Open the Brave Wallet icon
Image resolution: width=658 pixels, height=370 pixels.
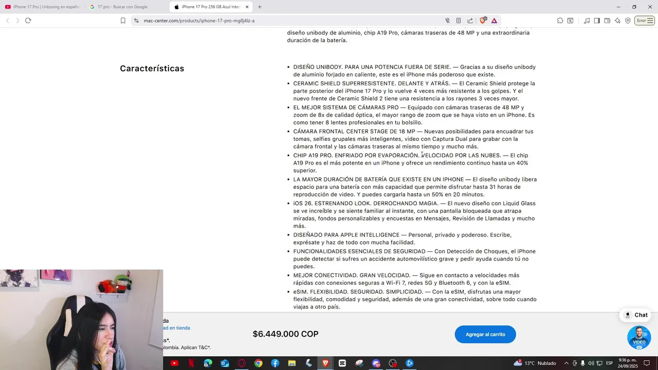pyautogui.click(x=607, y=21)
